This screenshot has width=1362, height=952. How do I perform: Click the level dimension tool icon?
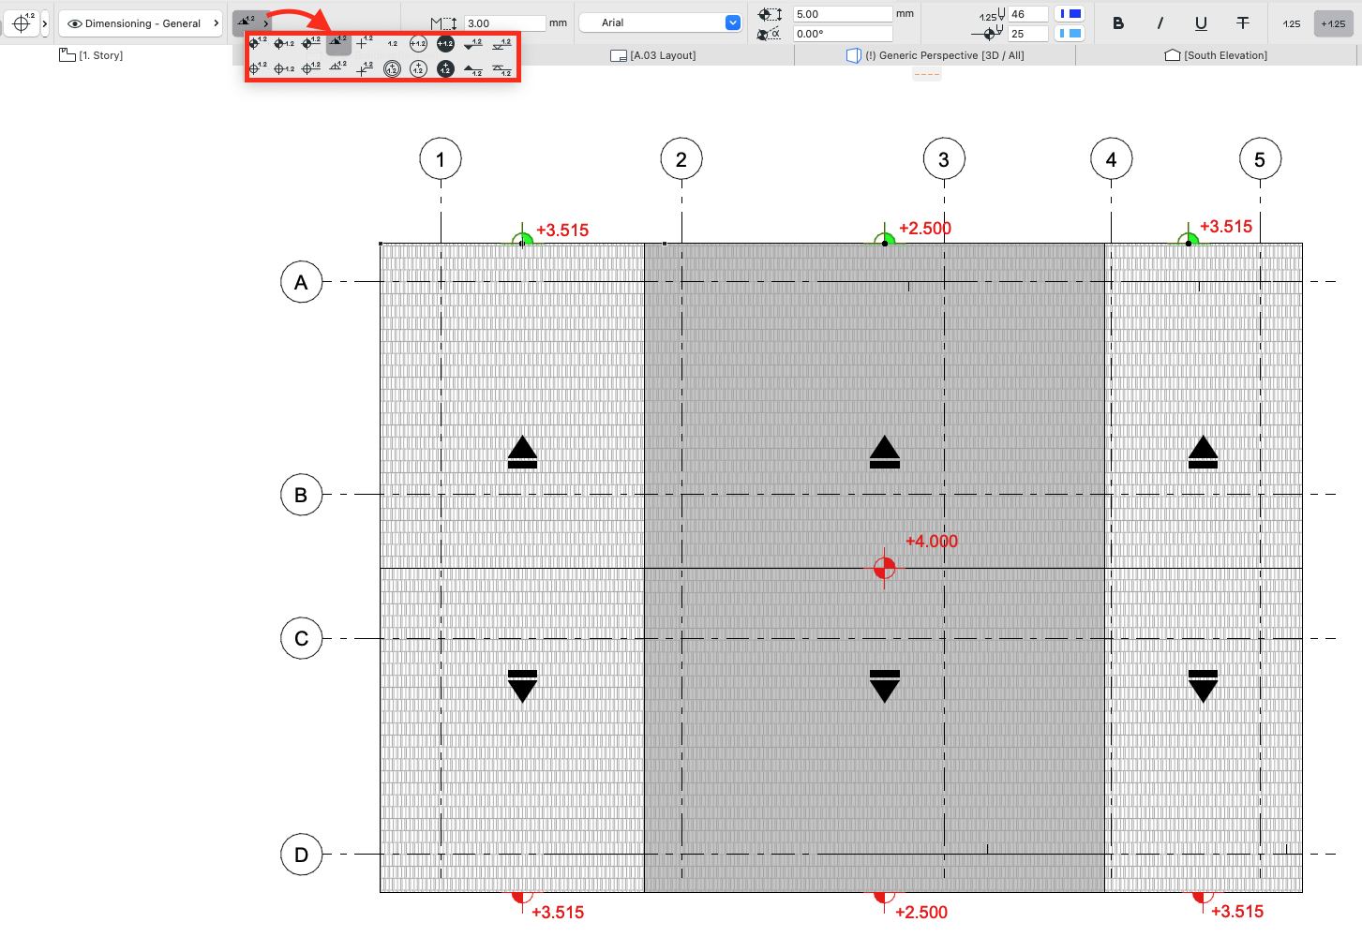22,22
